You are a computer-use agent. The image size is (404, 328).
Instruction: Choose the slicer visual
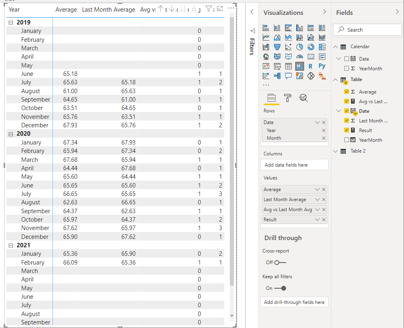[277, 66]
